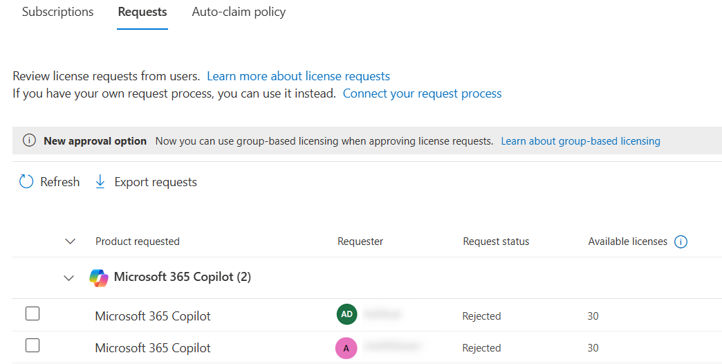Click info icon next to Available licenses
The width and height of the screenshot is (722, 364).
[681, 242]
